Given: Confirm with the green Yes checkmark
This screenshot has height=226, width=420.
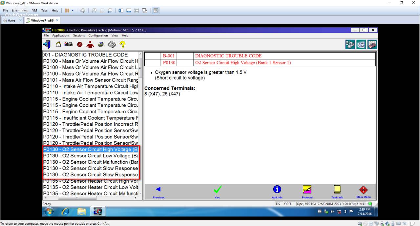Looking at the screenshot, I should click(217, 192).
